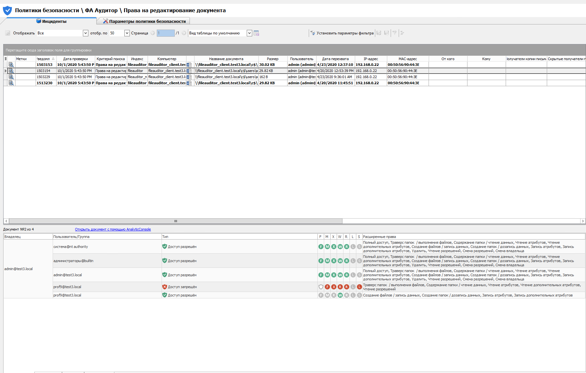Image resolution: width=586 pixels, height=373 pixels.
Task: Click the Word document icon in row 1513230
Action: pyautogui.click(x=189, y=83)
